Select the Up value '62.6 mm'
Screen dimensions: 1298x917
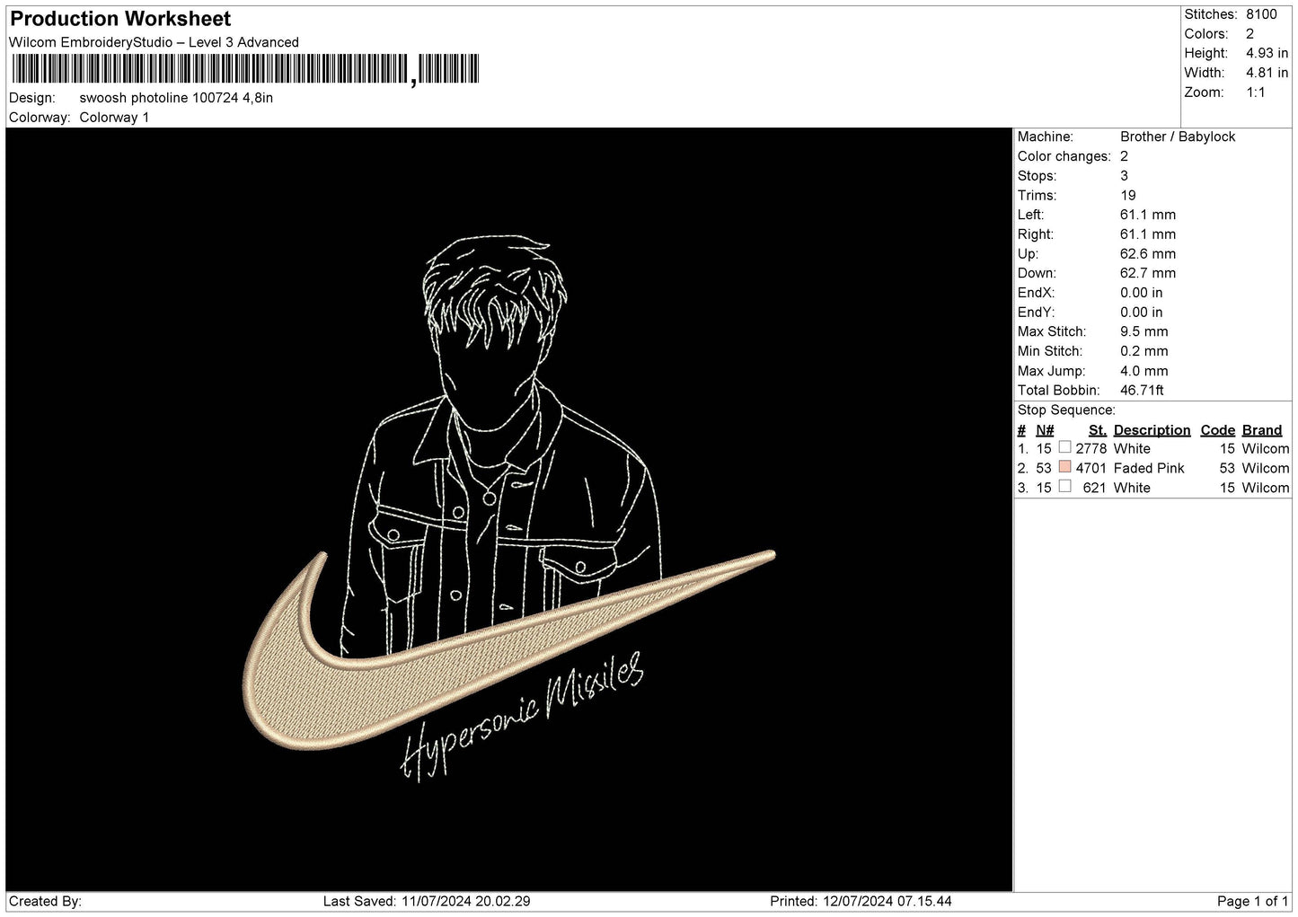[x=1147, y=254]
